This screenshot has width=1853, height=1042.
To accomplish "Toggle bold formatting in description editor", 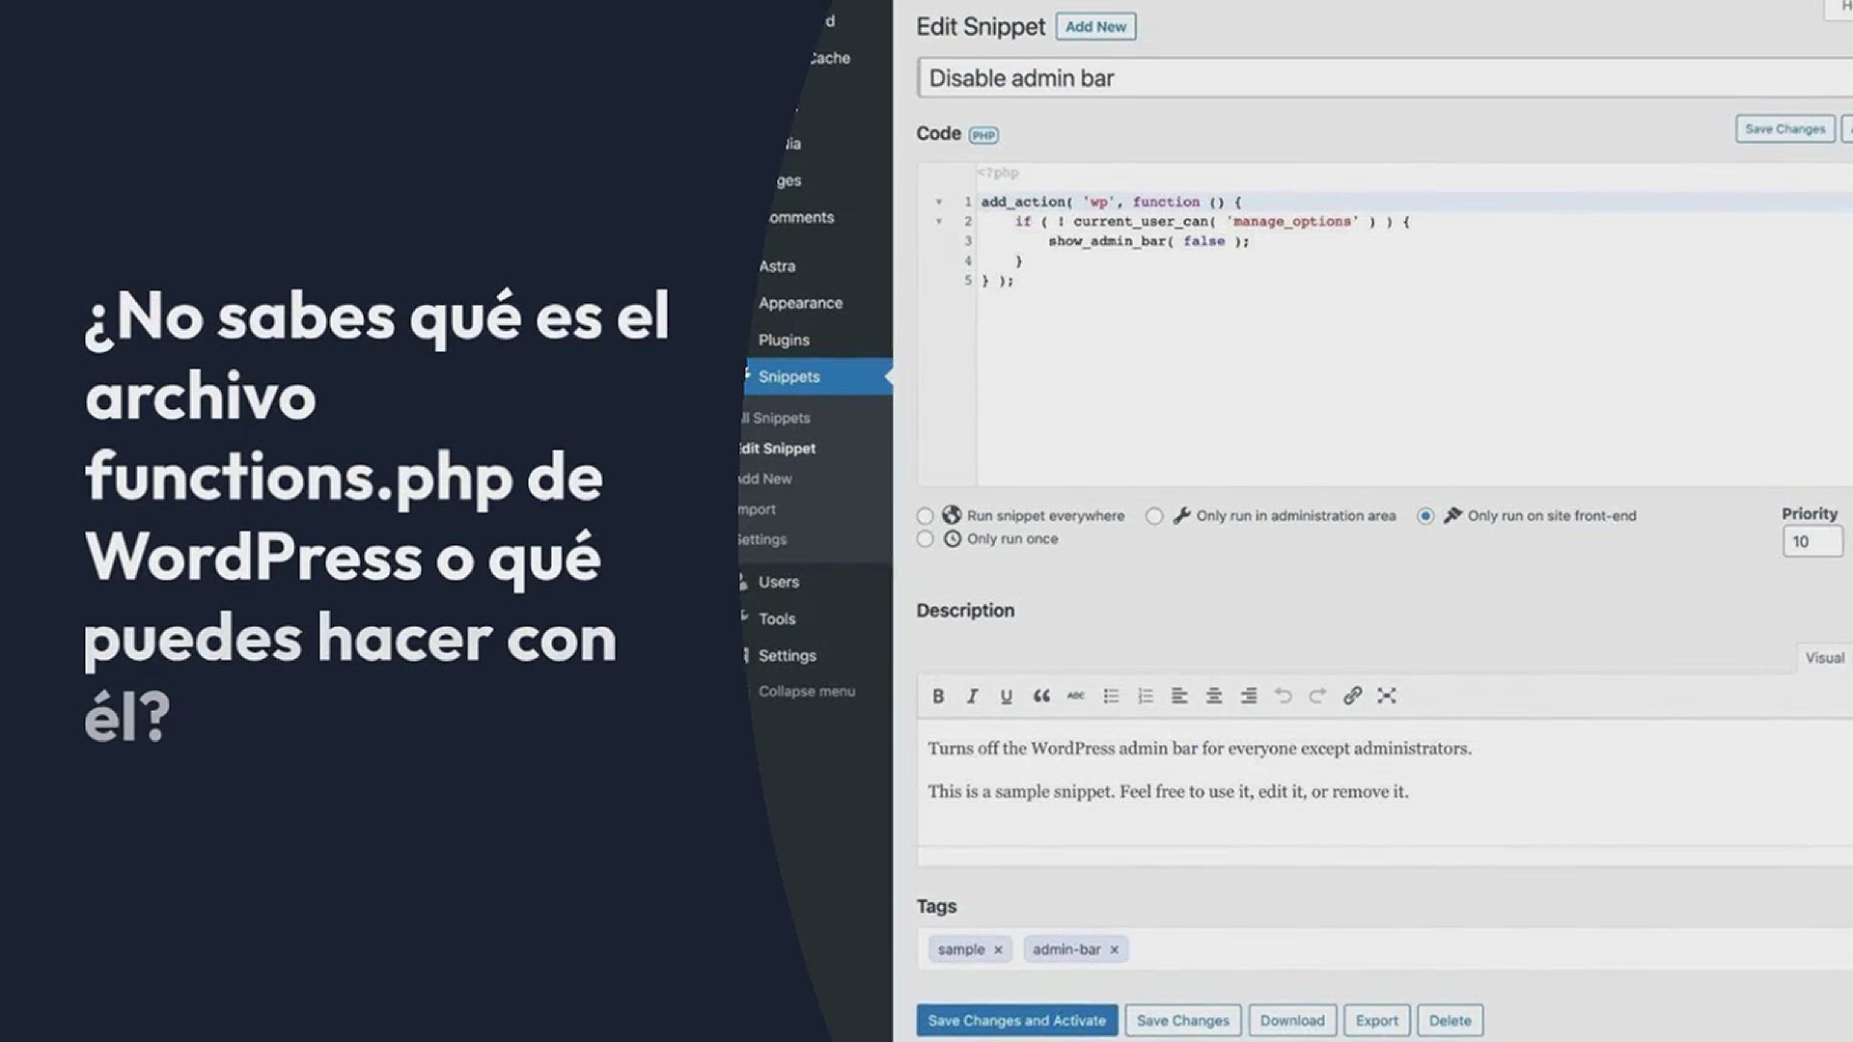I will click(x=938, y=697).
